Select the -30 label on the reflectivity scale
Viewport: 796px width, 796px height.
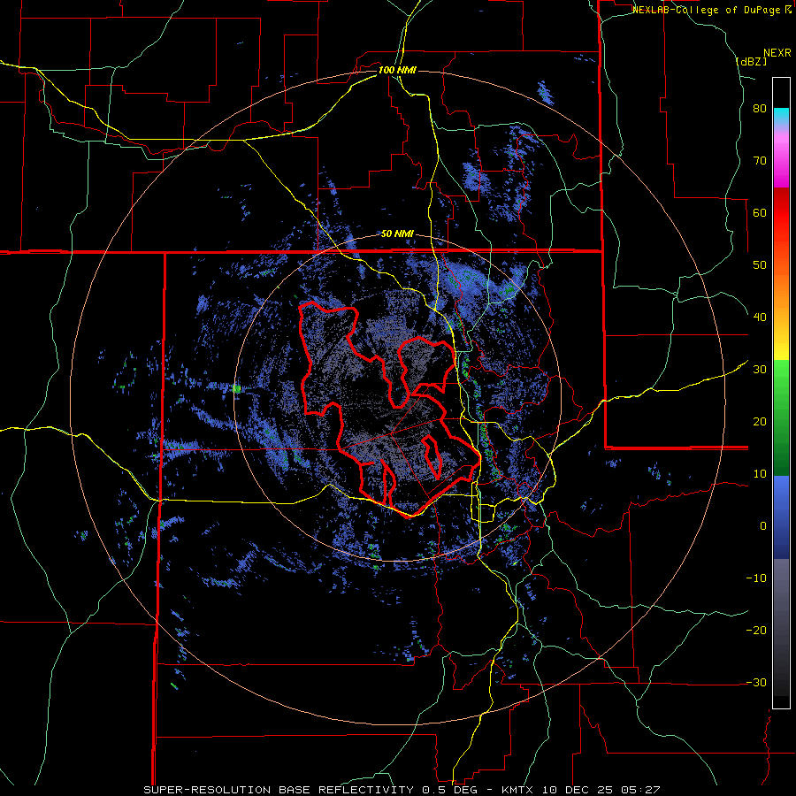tap(756, 682)
